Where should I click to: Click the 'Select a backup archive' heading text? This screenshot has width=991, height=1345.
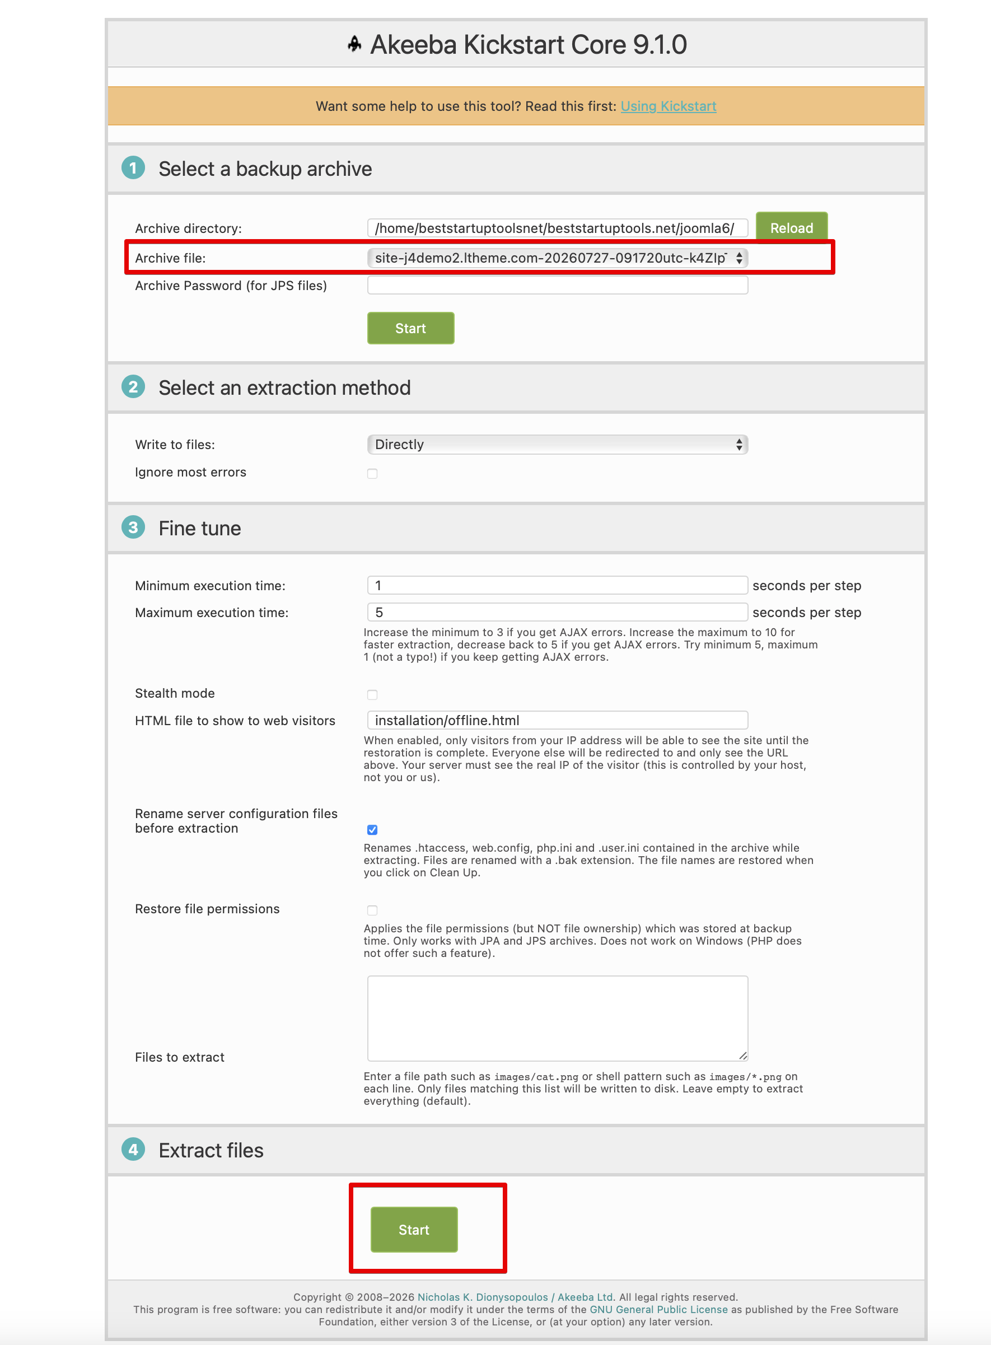pyautogui.click(x=265, y=169)
